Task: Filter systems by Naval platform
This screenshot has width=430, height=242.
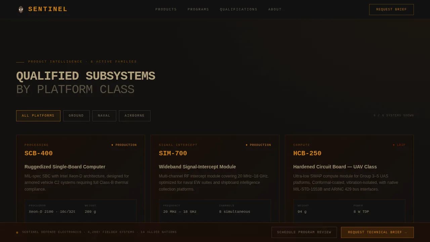Action: (104, 116)
